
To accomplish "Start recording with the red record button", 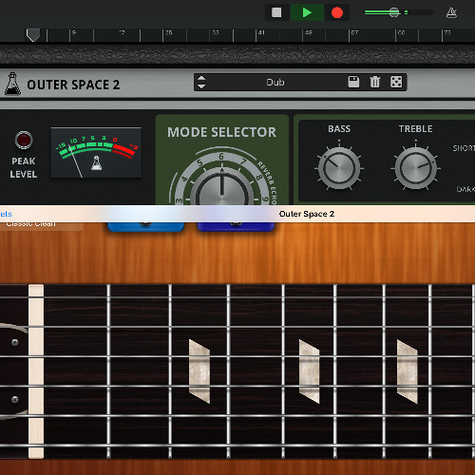I will click(337, 12).
